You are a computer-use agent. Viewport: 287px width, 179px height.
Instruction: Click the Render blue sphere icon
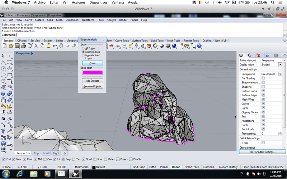pyautogui.click(x=174, y=46)
